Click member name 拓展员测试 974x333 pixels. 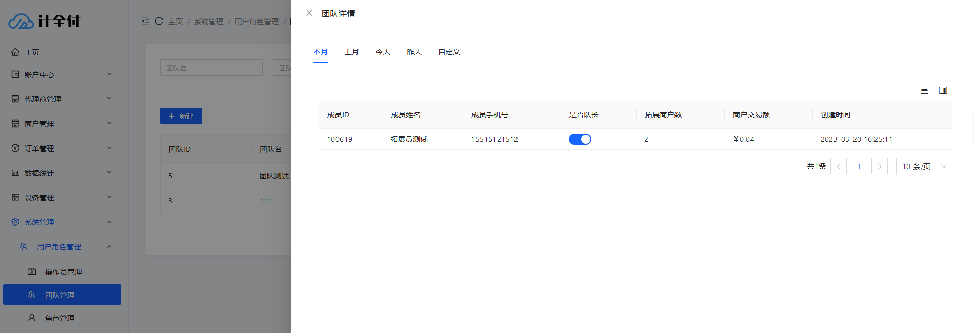point(409,139)
